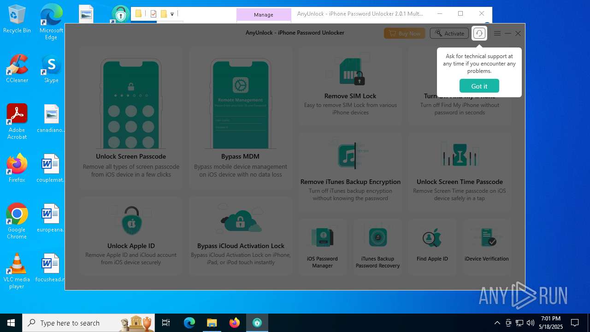This screenshot has width=590, height=332.
Task: Click the Bypass MDM phone illustration
Action: [241, 103]
